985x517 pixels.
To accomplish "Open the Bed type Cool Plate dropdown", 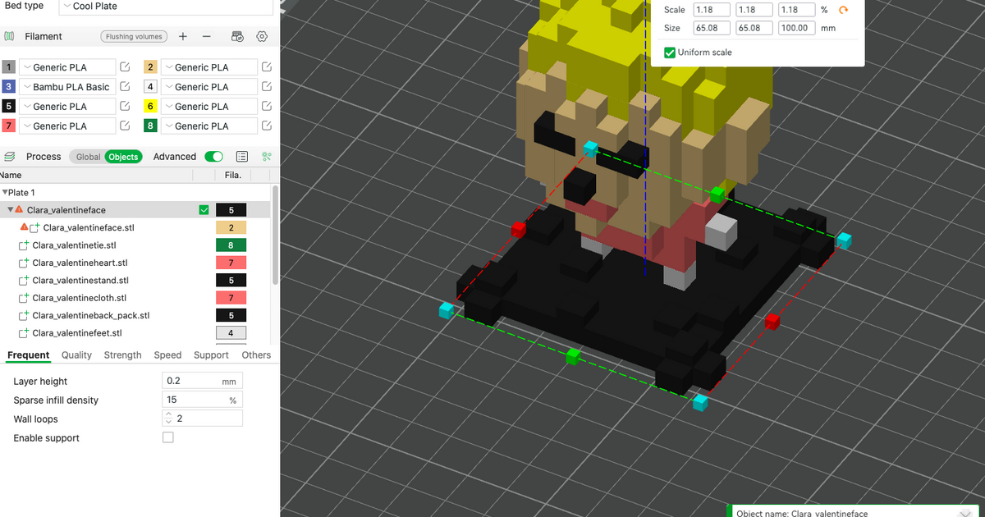I will click(x=166, y=7).
